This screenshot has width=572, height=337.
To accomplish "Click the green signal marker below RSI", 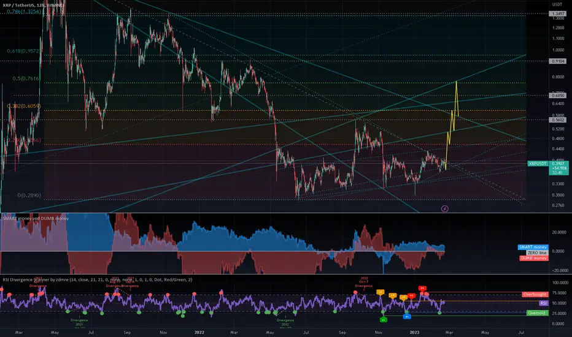I will point(383,319).
